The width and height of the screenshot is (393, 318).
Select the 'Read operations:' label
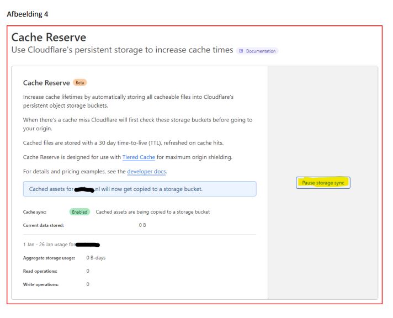[40, 271]
